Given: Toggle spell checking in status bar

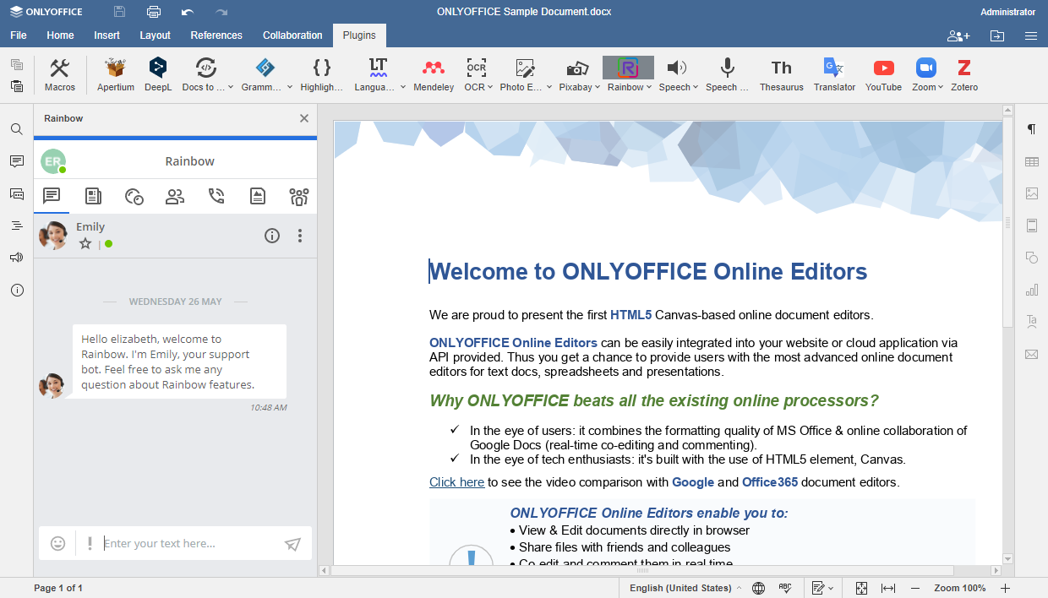Looking at the screenshot, I should click(785, 588).
